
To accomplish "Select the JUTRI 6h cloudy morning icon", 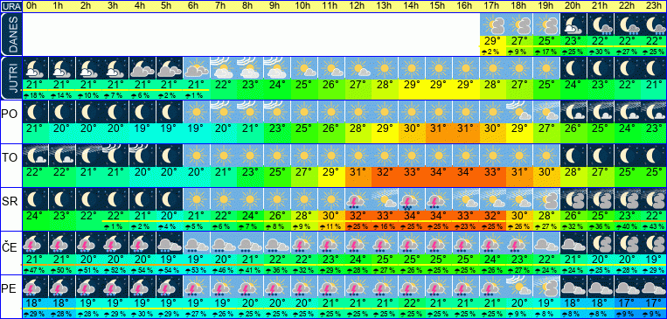I will coord(197,67).
